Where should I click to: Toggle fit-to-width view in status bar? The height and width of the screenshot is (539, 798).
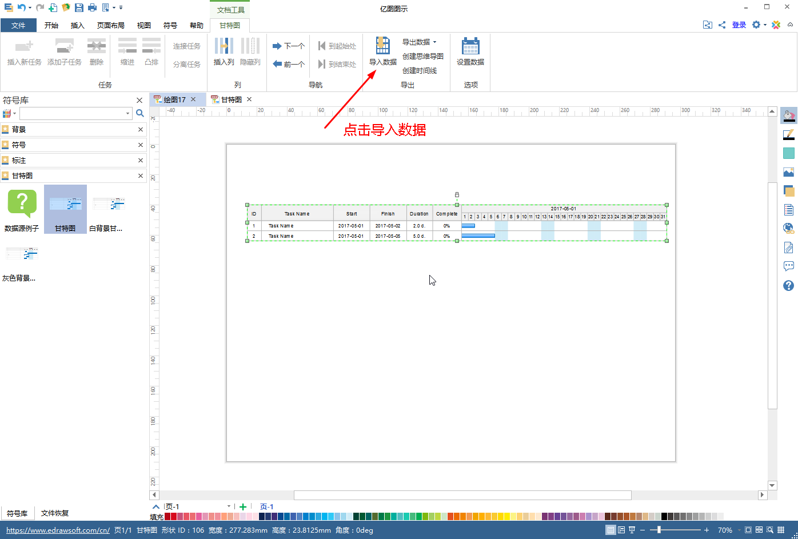(x=759, y=530)
